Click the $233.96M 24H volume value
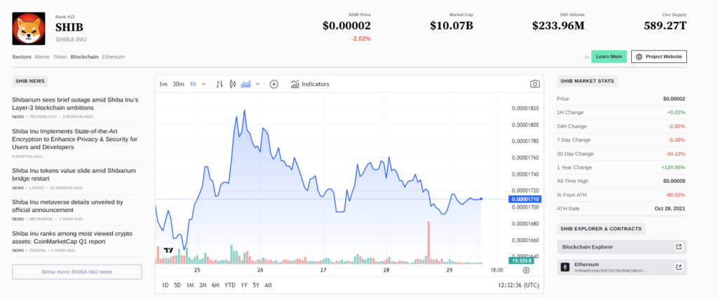Screen dimensions: 718x299 pyautogui.click(x=558, y=26)
